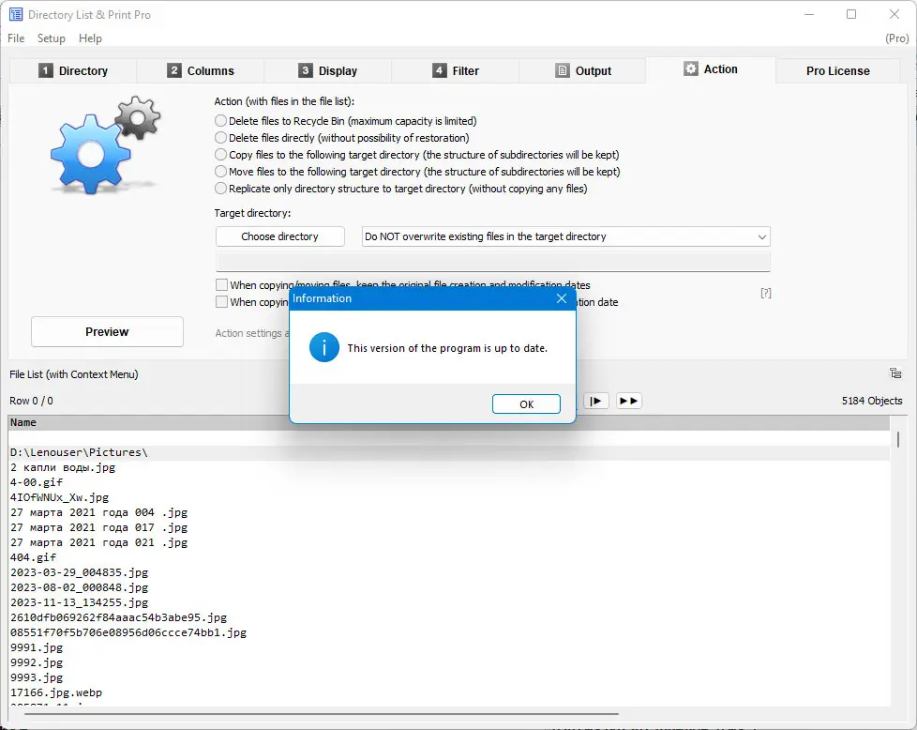Click the blue info icon in dialog
The image size is (917, 730).
click(x=324, y=347)
